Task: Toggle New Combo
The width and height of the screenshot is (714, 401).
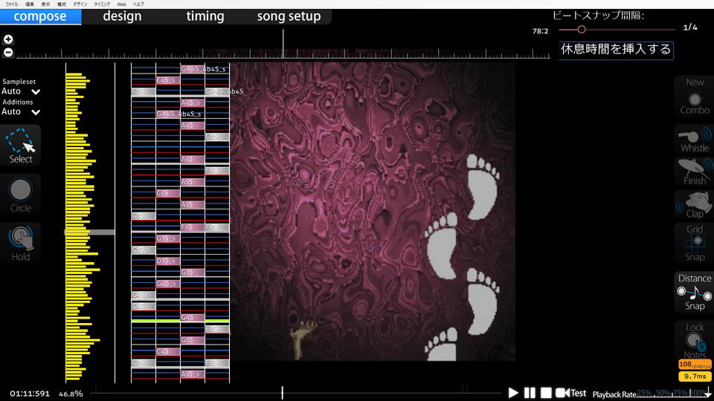Action: click(695, 96)
